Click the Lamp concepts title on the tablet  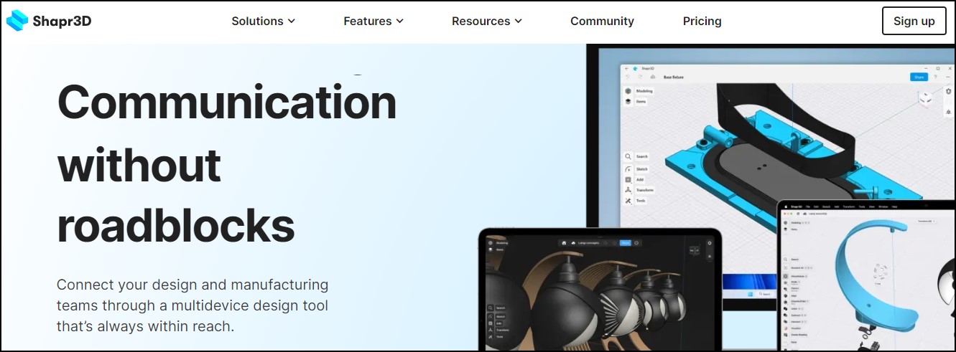click(588, 243)
